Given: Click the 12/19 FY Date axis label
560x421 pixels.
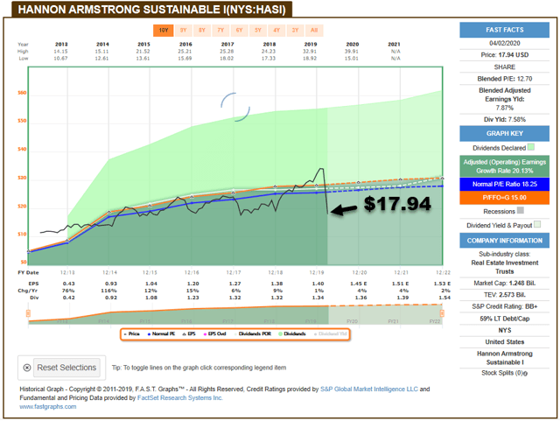Looking at the screenshot, I should click(317, 272).
